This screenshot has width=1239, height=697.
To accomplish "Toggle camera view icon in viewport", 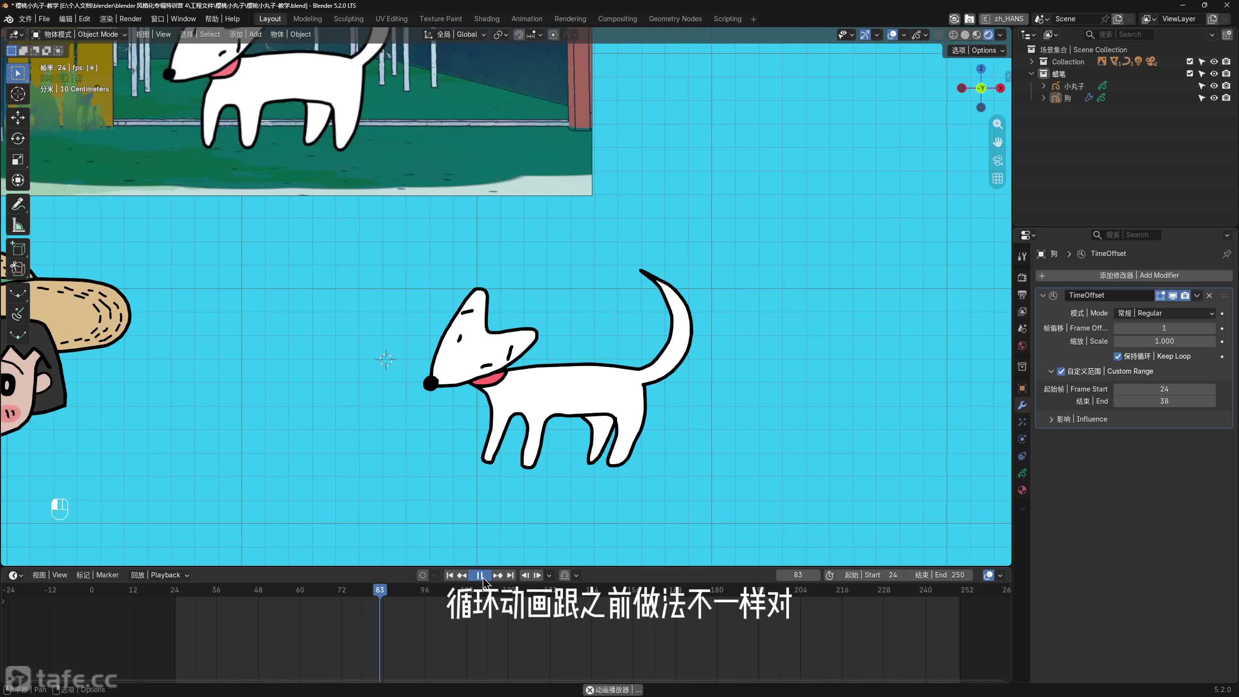I will pos(997,160).
